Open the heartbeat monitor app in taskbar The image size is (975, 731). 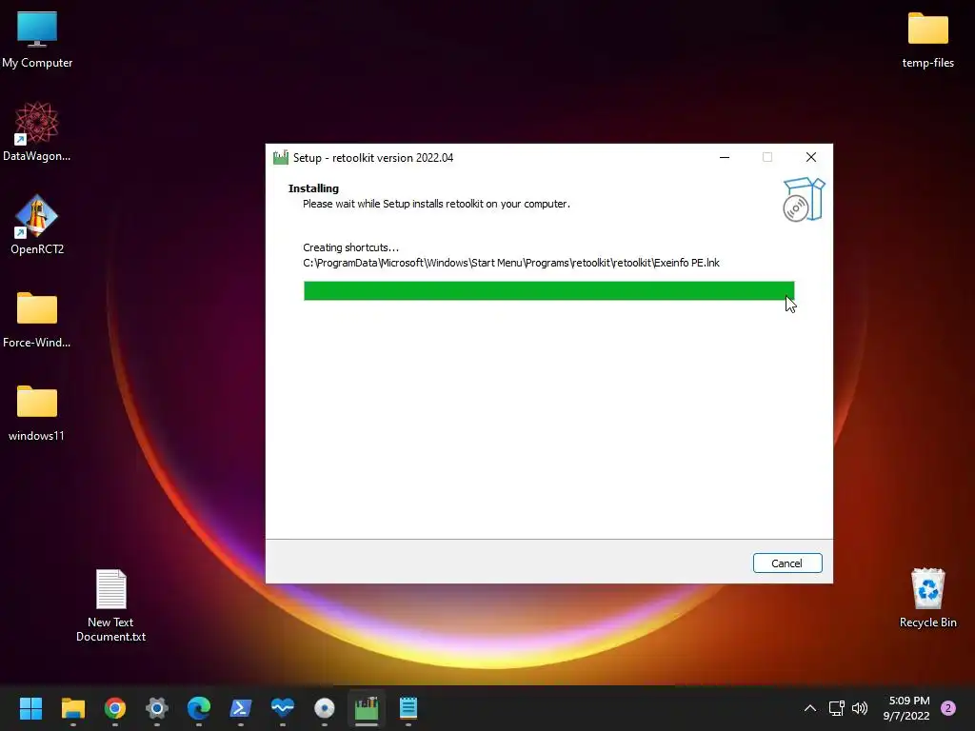[x=282, y=708]
